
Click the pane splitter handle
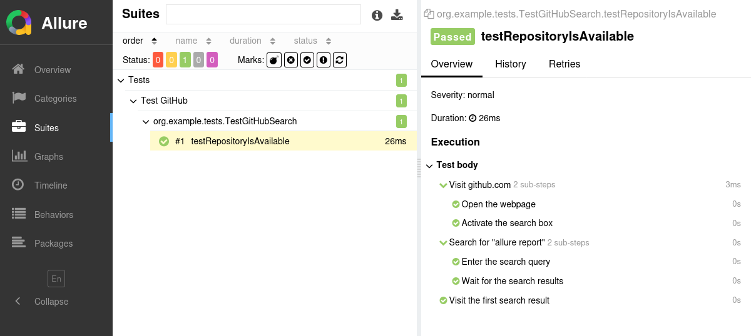coord(419,168)
